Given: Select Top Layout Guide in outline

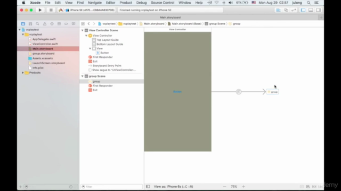Looking at the screenshot, I should coord(108,40).
